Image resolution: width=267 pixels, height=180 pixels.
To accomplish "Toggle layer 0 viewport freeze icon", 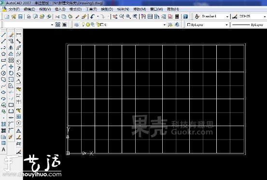I will pos(93,25).
